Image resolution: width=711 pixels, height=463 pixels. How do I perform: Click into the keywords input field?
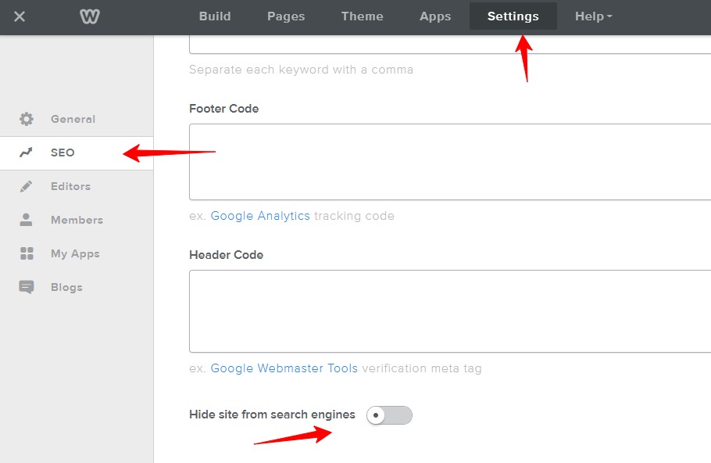click(x=450, y=45)
